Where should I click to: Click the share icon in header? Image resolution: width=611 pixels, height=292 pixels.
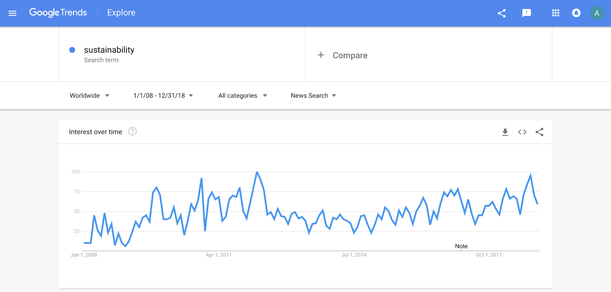(x=502, y=13)
